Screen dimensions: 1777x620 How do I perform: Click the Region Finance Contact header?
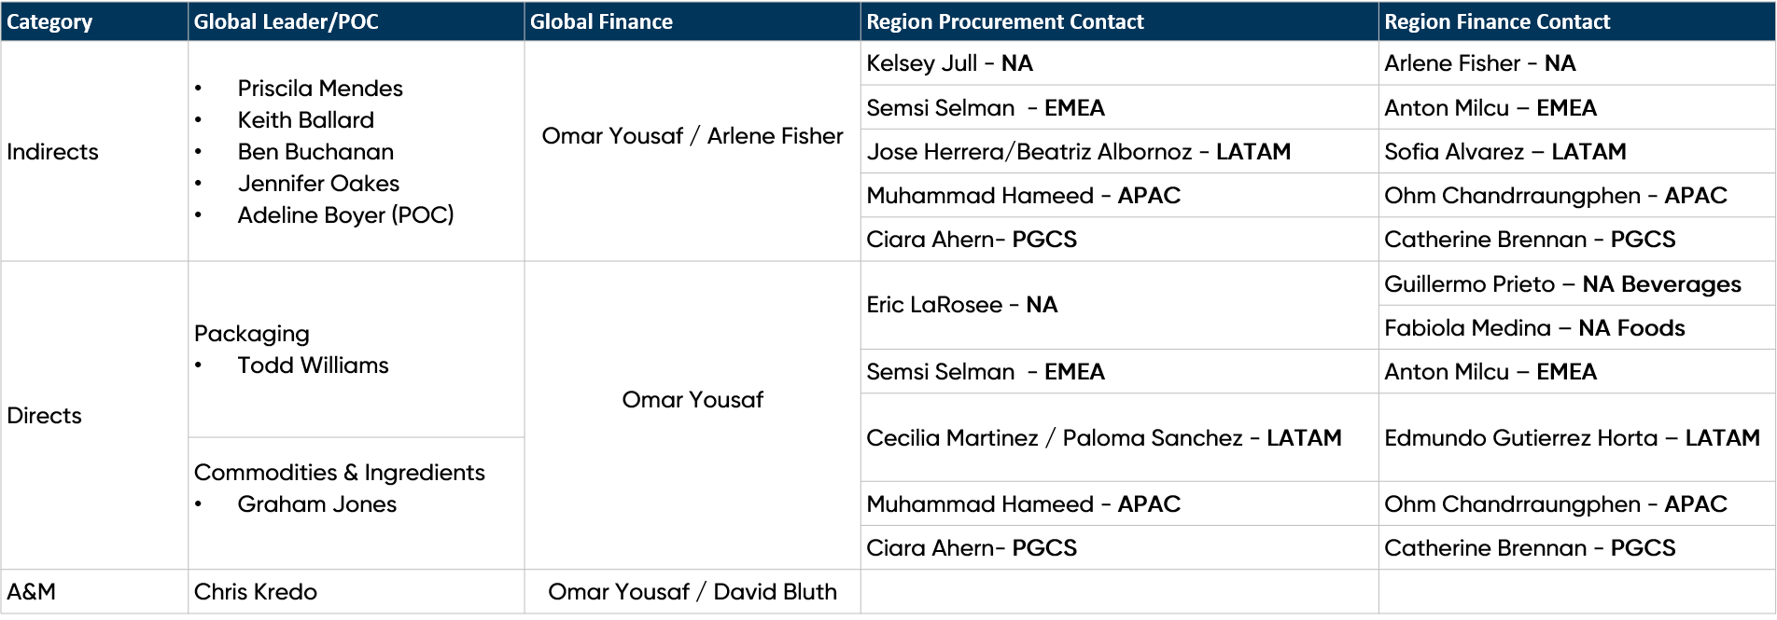pyautogui.click(x=1576, y=21)
